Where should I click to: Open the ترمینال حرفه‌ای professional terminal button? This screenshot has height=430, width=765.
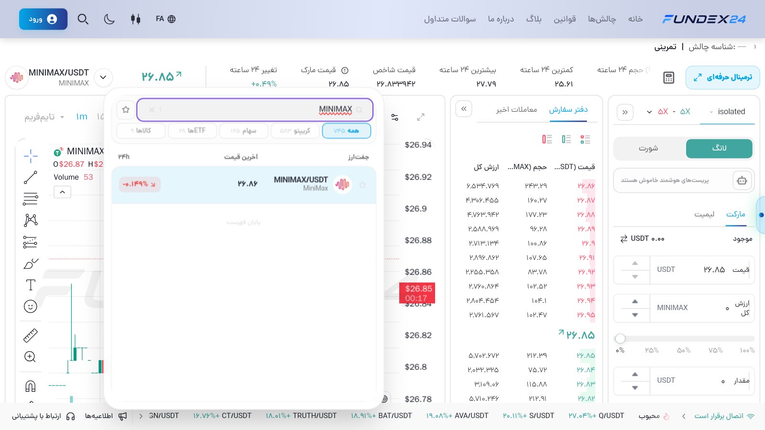pyautogui.click(x=723, y=77)
